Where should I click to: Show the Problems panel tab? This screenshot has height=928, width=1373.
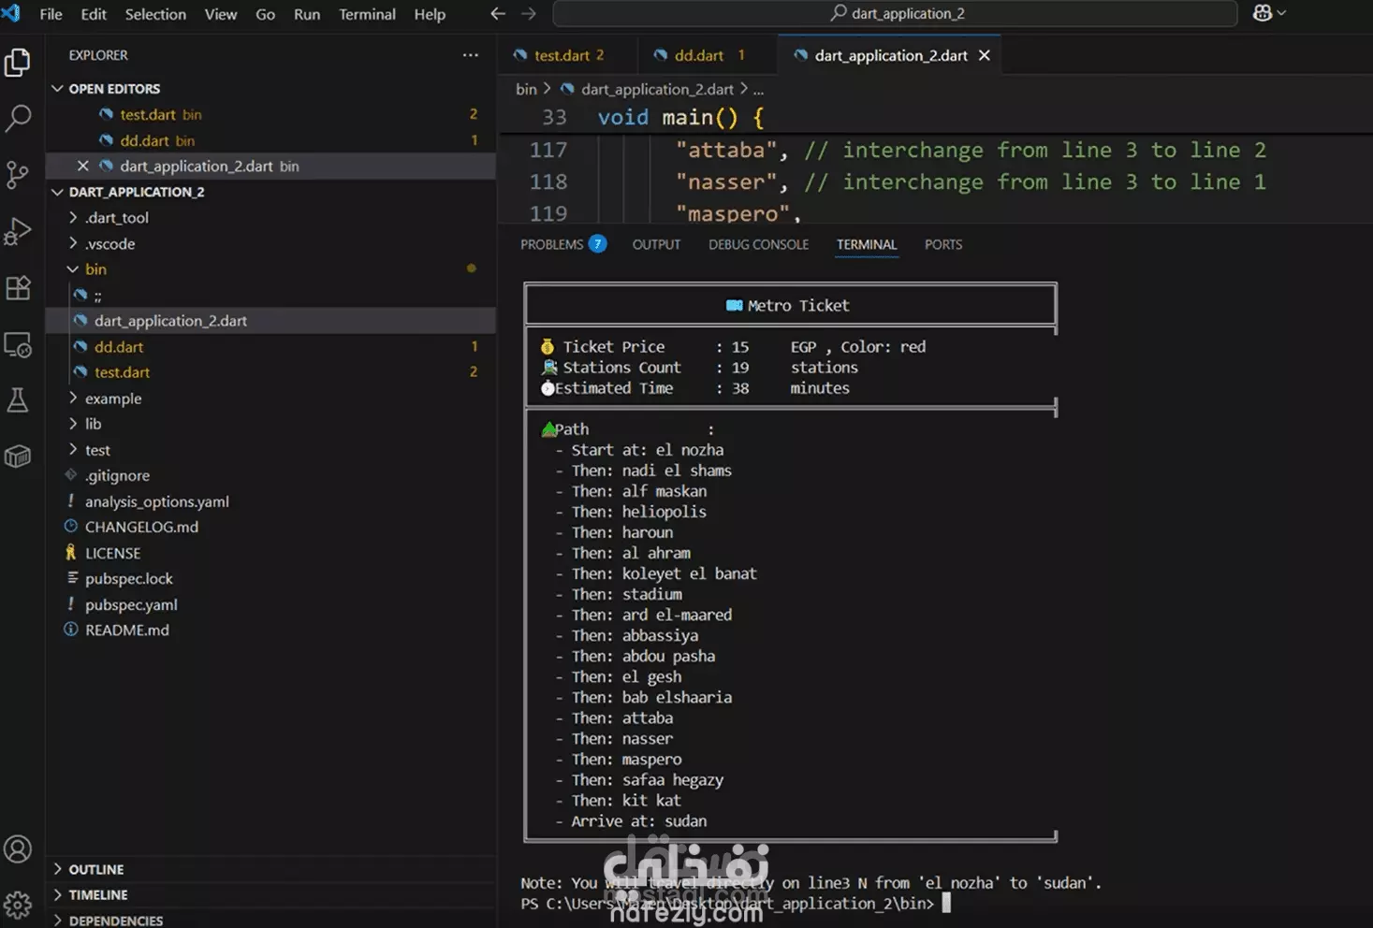coord(563,244)
